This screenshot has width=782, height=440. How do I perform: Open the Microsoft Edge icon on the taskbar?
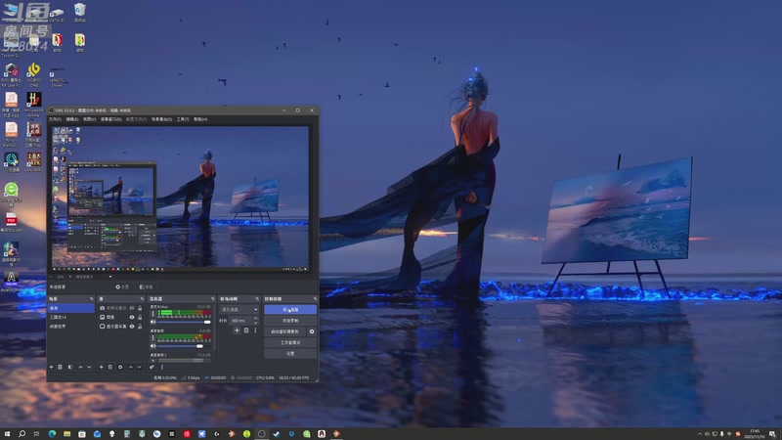coord(52,434)
